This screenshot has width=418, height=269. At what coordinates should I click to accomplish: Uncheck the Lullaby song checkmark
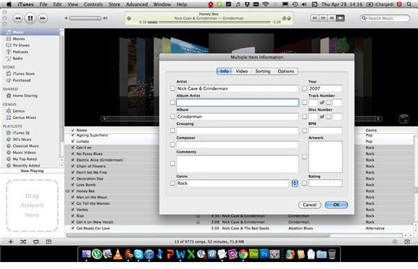[72, 141]
